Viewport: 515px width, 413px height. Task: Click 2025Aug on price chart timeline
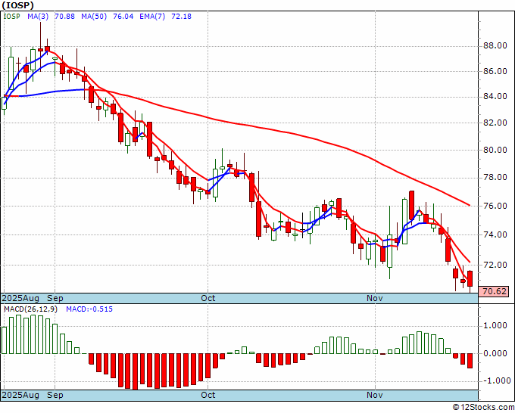coord(20,298)
